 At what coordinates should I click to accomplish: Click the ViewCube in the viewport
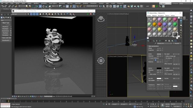click(x=101, y=19)
